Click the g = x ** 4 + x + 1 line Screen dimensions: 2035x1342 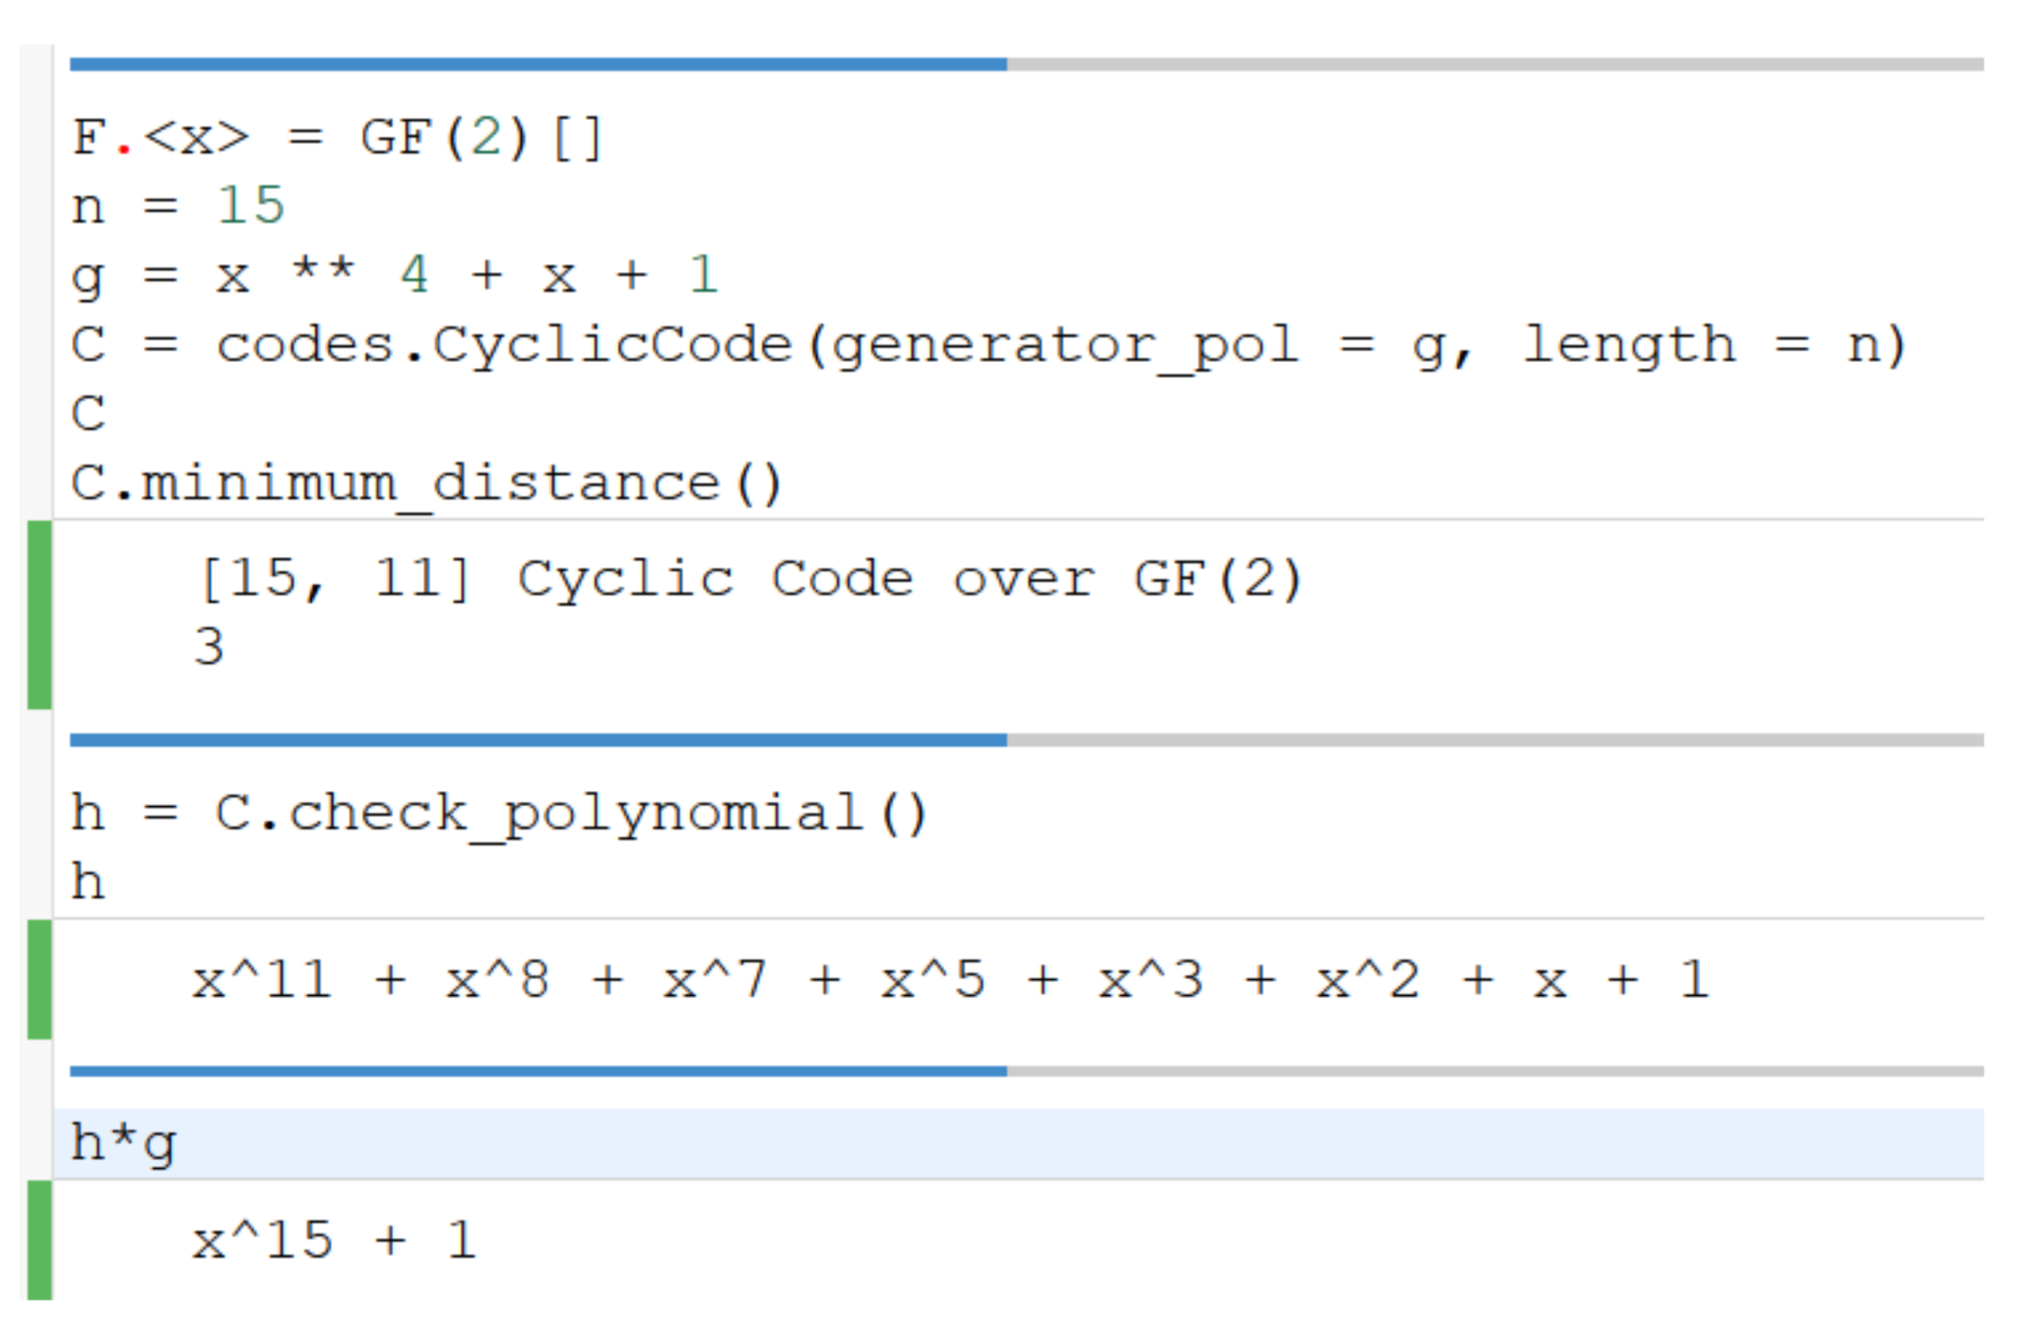(394, 275)
